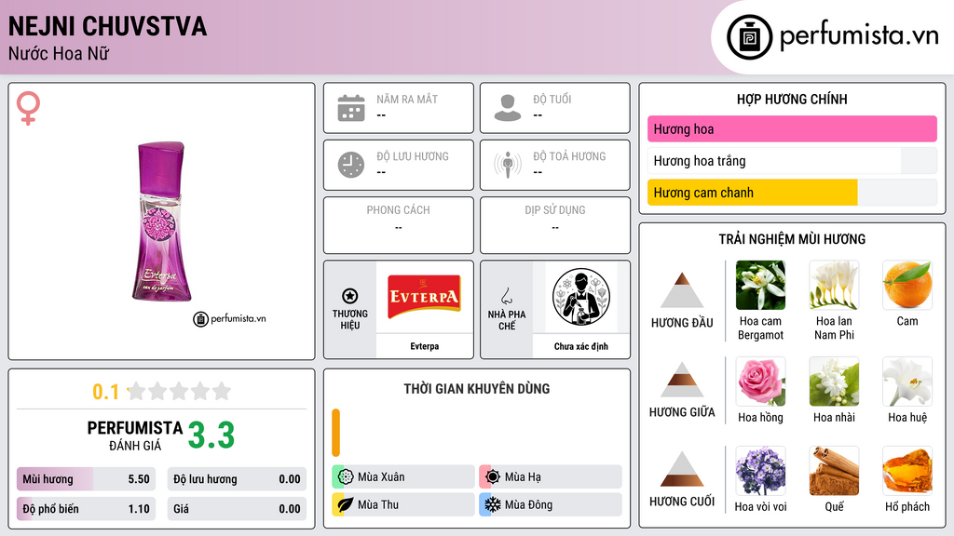954x536 pixels.
Task: Click the Mùa Đông season button
Action: [551, 504]
